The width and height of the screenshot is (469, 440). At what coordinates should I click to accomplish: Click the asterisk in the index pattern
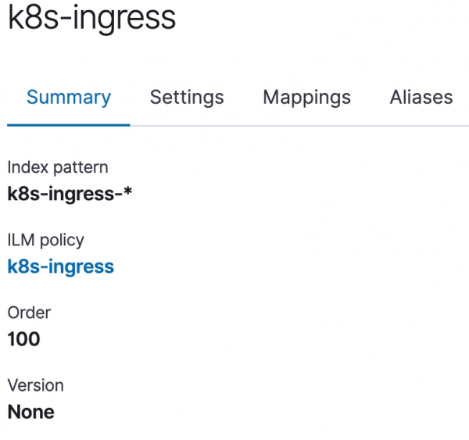pyautogui.click(x=127, y=191)
